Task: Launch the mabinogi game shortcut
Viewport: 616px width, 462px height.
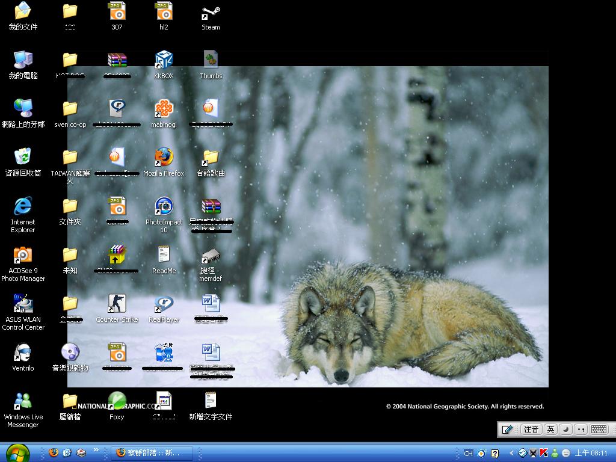Action: click(x=164, y=114)
